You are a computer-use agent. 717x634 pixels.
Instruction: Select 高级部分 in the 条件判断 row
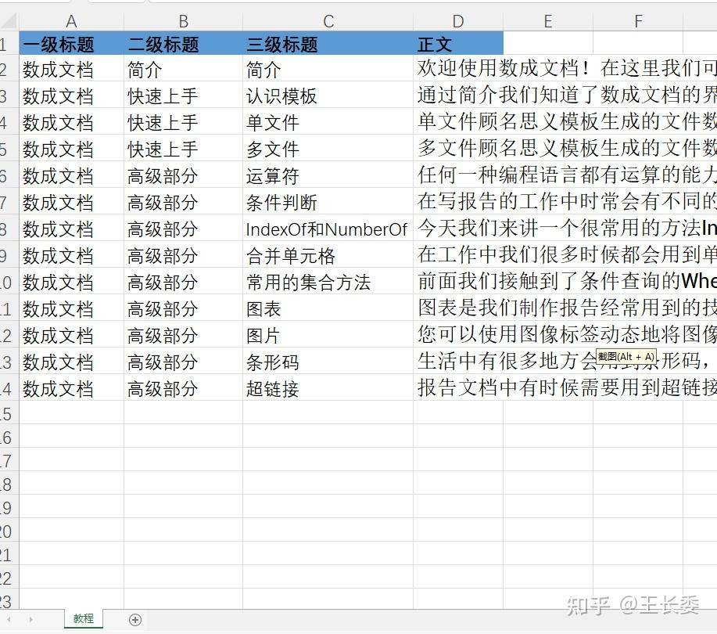[x=183, y=201]
